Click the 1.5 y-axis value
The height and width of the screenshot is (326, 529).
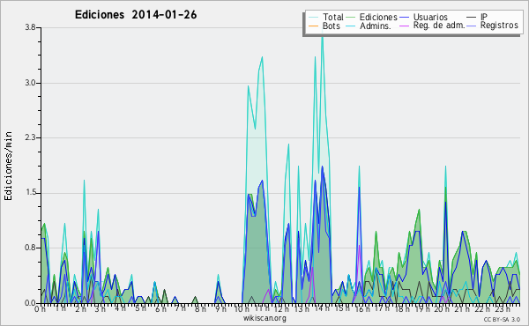(30, 193)
